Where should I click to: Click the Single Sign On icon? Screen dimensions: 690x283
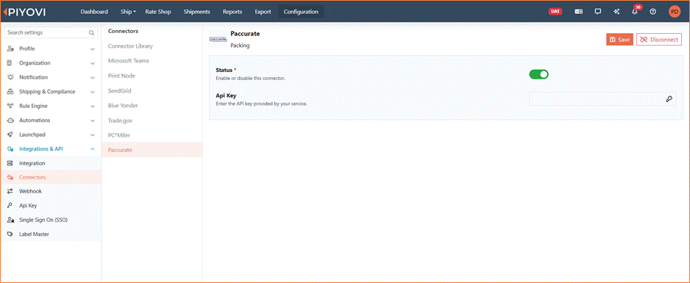click(10, 220)
